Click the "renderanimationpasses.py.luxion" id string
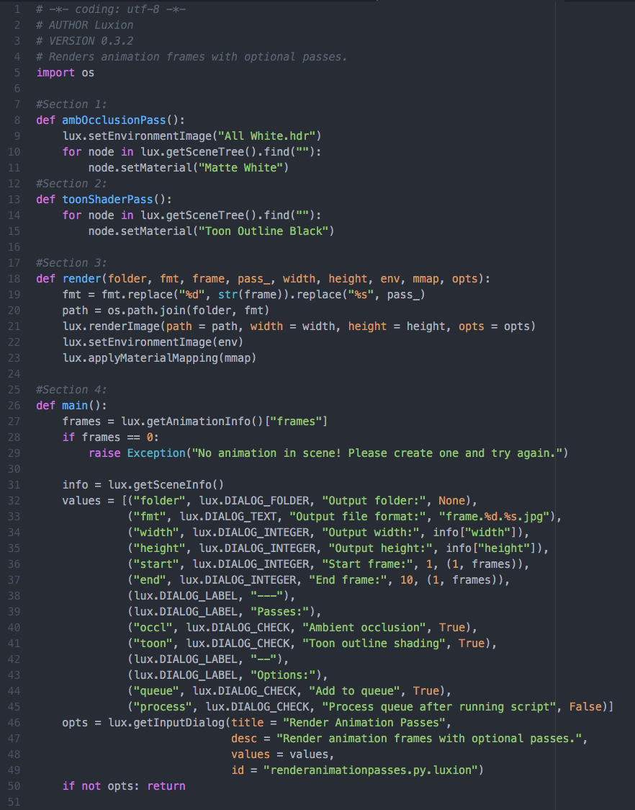Viewport: 635px width, 810px height. click(370, 770)
